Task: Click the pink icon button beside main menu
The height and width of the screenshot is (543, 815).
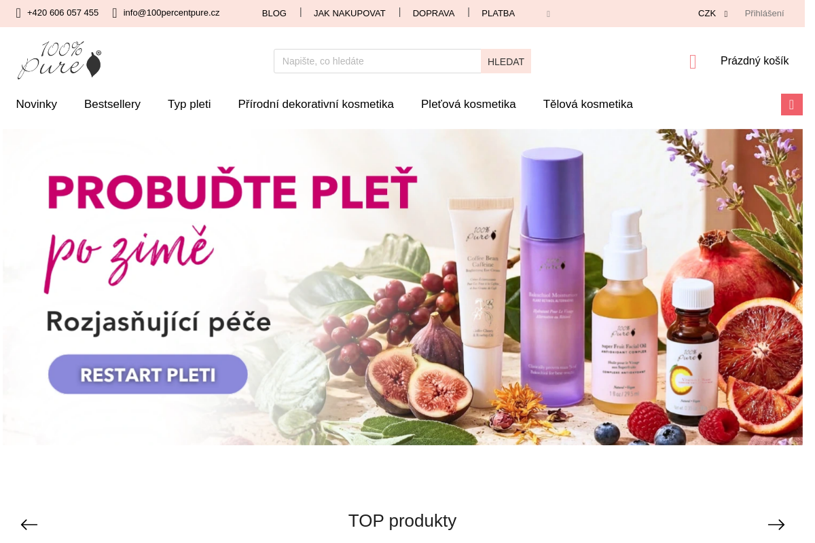Action: [792, 105]
